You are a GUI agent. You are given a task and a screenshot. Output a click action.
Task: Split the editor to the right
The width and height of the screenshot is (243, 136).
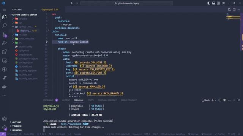(234, 9)
